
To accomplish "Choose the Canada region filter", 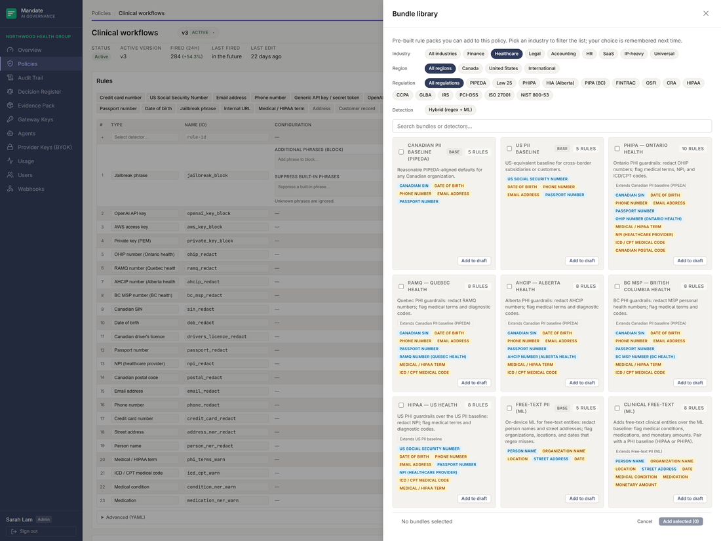I will pos(470,69).
